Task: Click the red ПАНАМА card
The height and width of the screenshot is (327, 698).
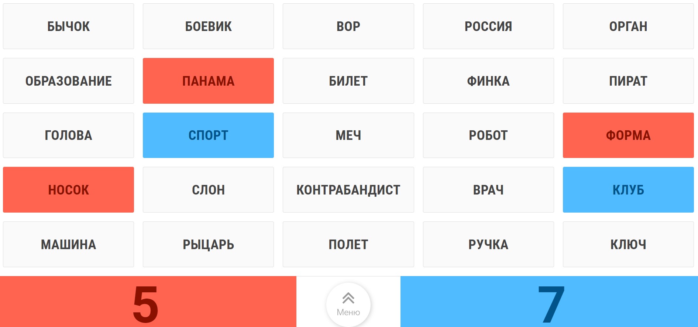Action: pyautogui.click(x=208, y=80)
